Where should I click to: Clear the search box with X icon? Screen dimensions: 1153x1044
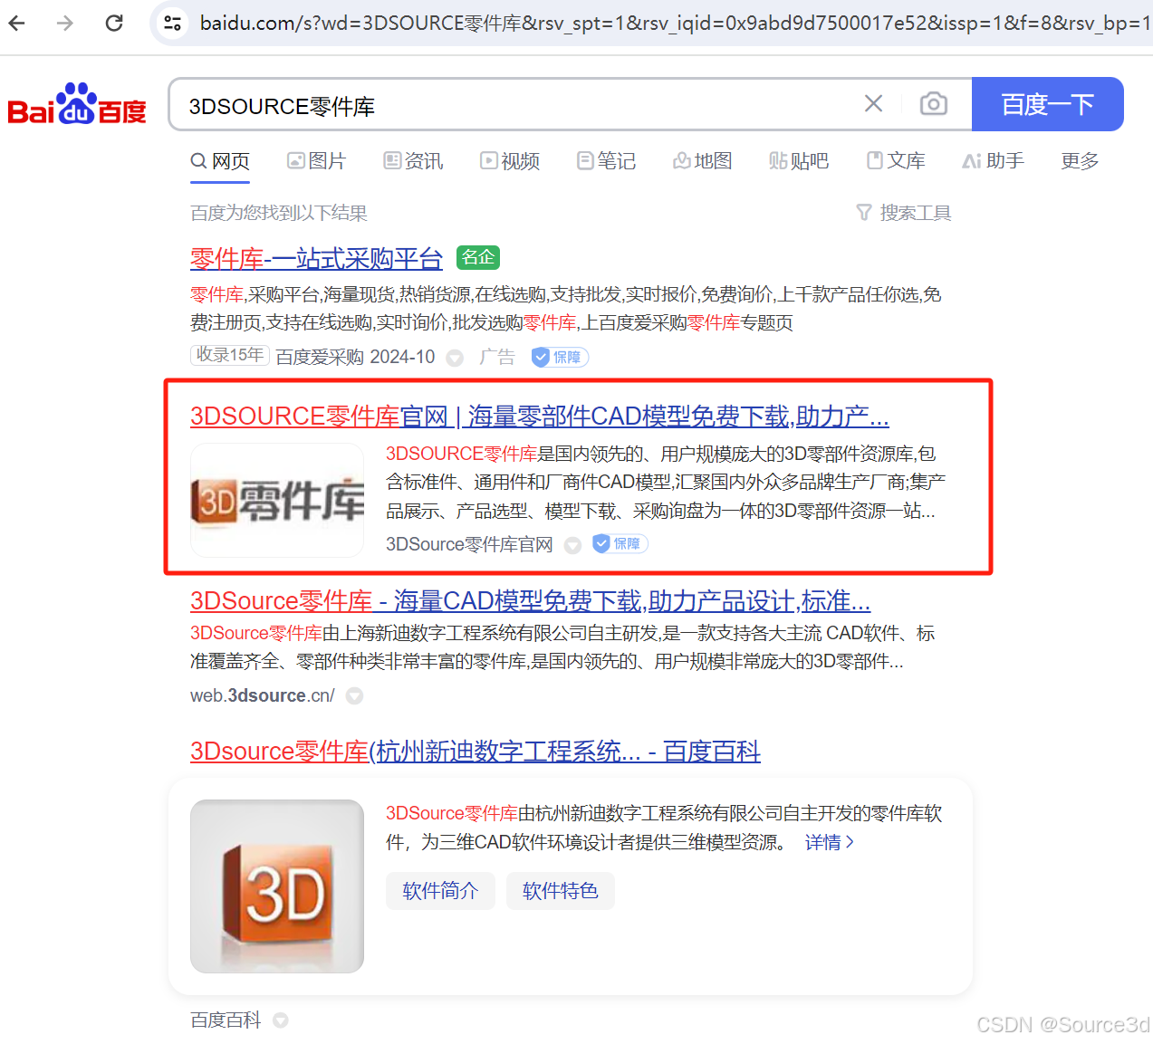point(873,103)
